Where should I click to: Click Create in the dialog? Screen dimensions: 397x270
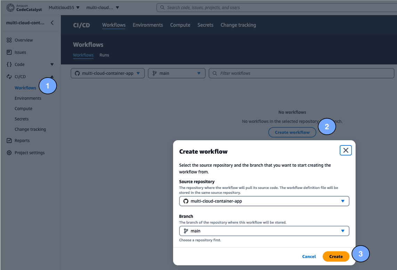coord(336,256)
